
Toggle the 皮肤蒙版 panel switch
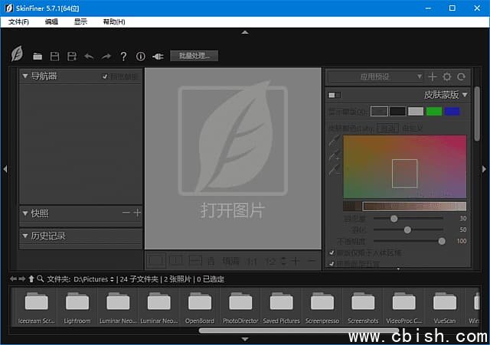point(335,95)
